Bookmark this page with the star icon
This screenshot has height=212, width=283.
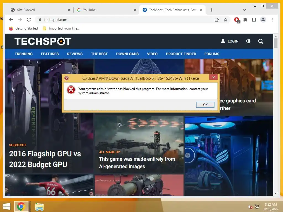click(226, 20)
